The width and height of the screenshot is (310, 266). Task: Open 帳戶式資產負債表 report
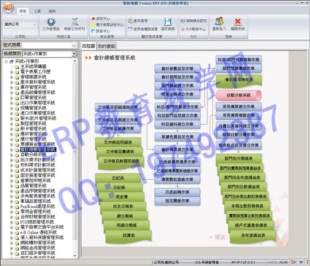pyautogui.click(x=251, y=225)
